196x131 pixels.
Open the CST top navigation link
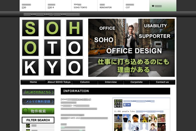coord(136,6)
